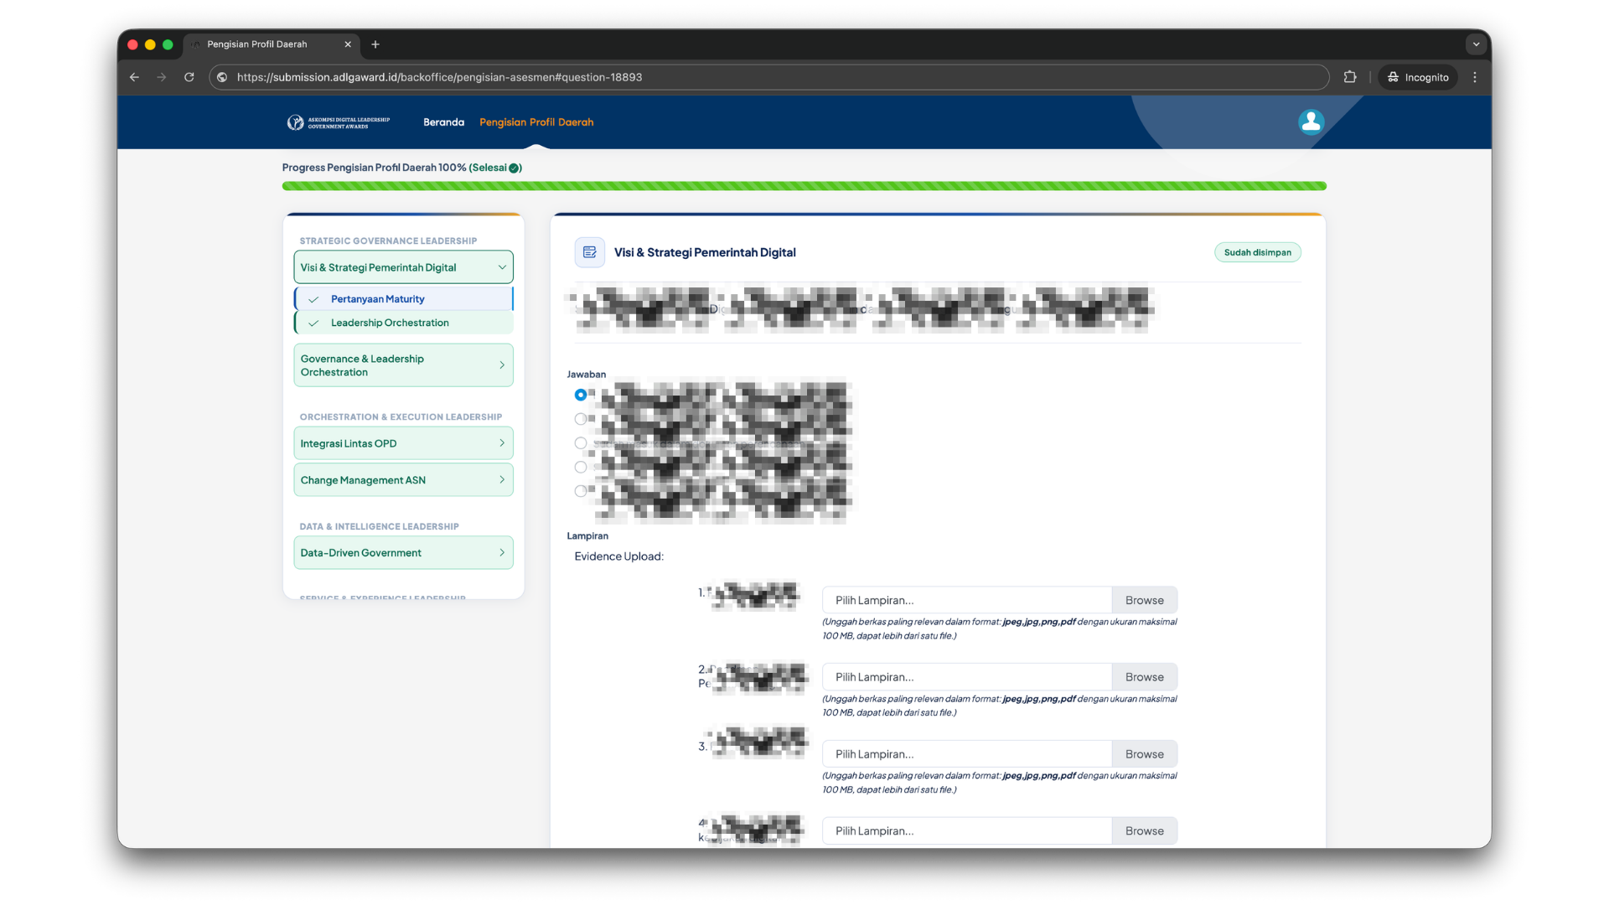Click the form icon beside Visi & Strategi heading
The width and height of the screenshot is (1609, 905).
click(589, 252)
